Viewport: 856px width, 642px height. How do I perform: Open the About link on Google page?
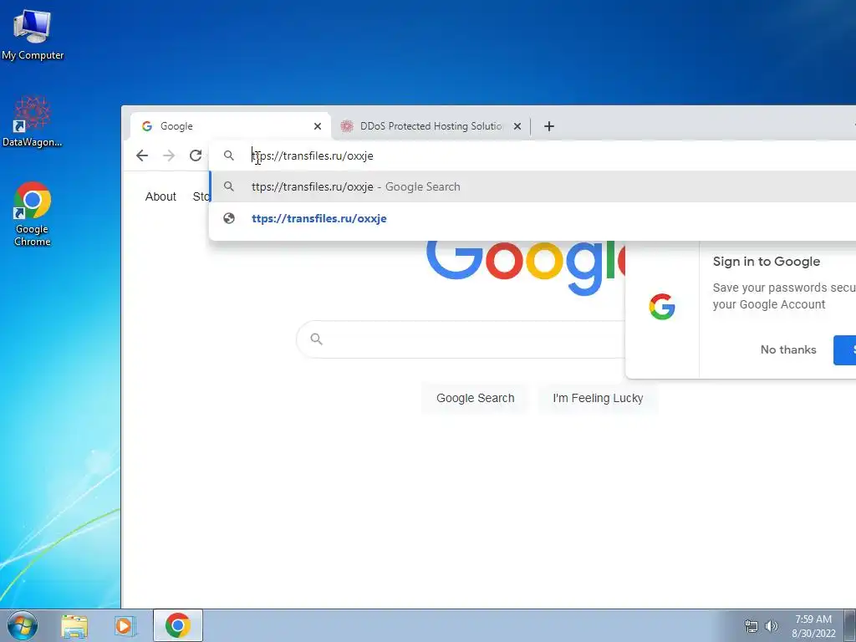coord(160,196)
